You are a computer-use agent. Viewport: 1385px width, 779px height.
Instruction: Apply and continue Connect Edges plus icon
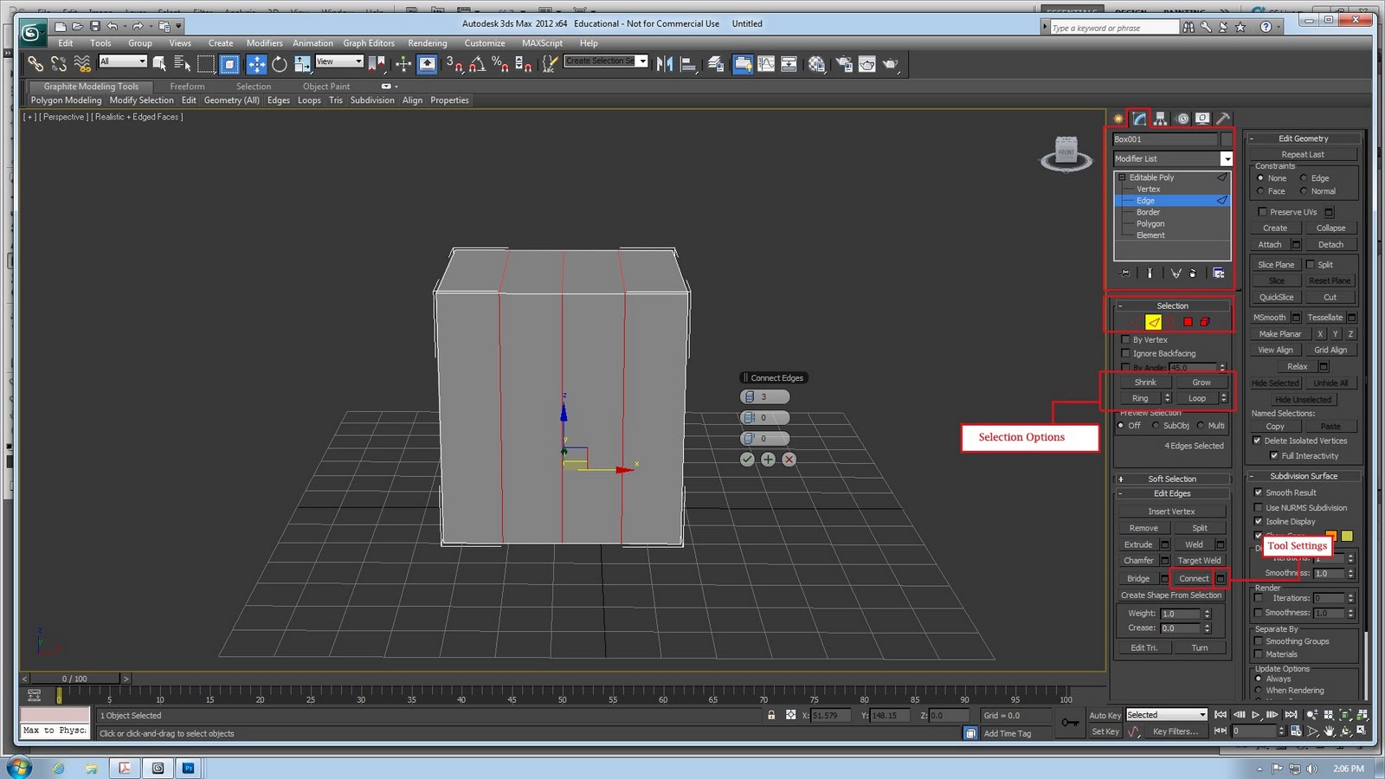point(768,460)
